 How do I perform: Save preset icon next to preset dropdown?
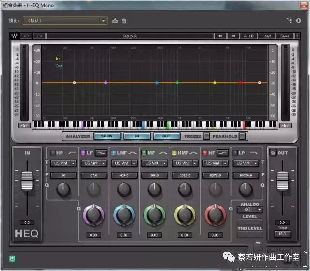coord(115,20)
